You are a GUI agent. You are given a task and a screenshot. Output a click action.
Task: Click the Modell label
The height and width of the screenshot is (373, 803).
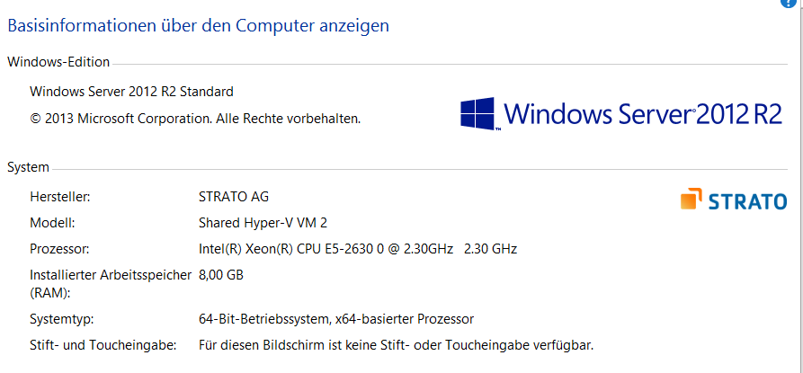51,222
